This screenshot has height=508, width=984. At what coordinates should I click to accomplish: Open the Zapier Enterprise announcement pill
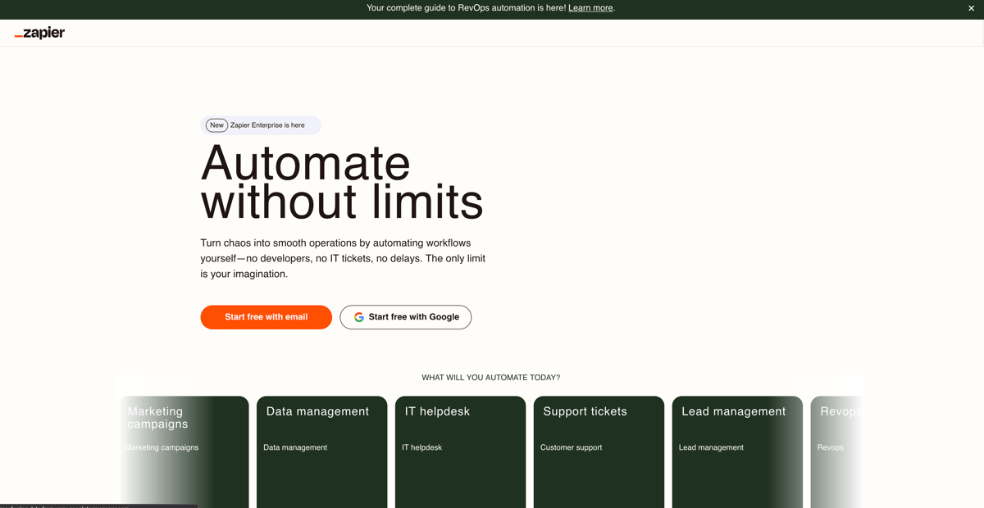click(x=260, y=125)
